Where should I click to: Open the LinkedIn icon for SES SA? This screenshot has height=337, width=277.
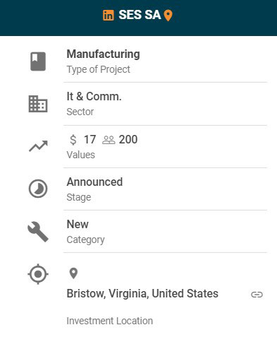pyautogui.click(x=109, y=16)
